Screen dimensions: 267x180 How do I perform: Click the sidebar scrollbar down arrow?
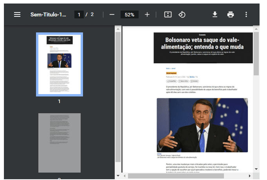pyautogui.click(x=118, y=176)
